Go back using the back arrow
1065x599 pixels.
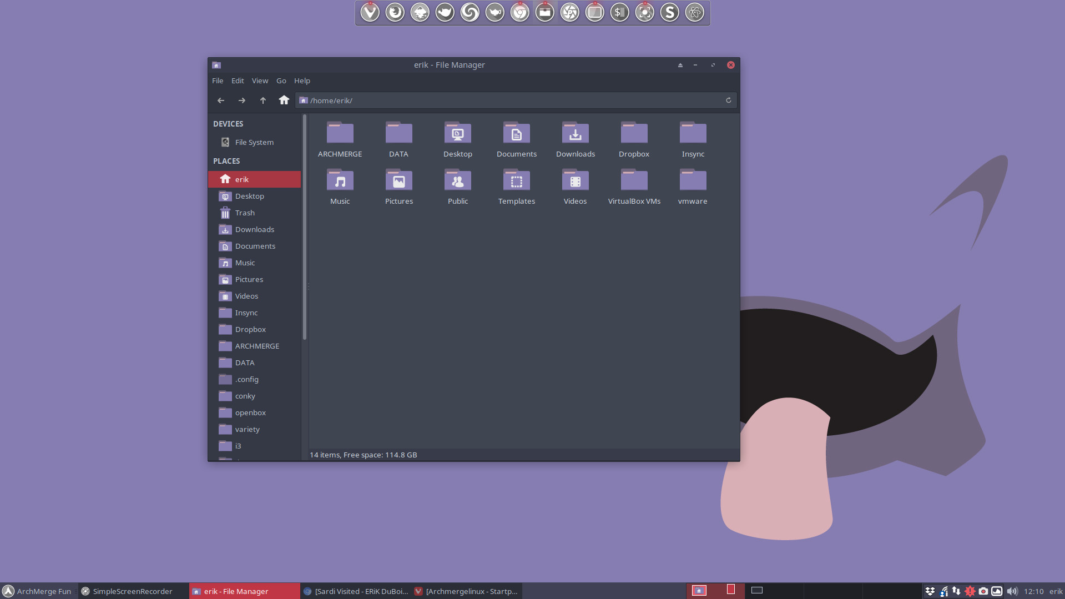pyautogui.click(x=221, y=100)
